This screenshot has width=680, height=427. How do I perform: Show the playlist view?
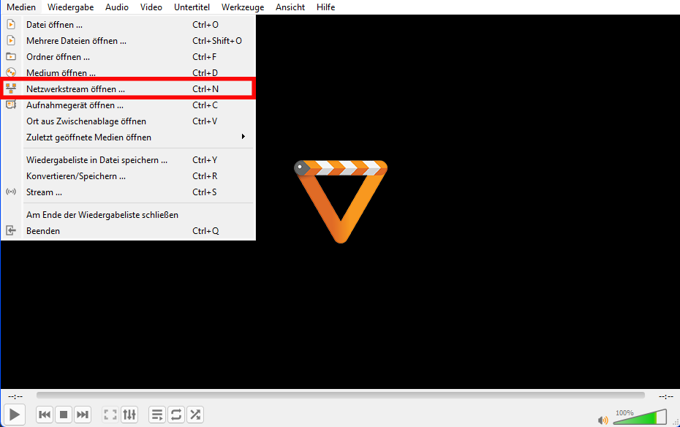click(x=157, y=415)
